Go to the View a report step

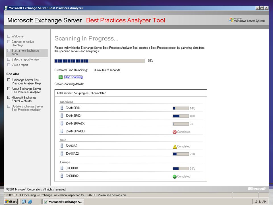tap(20, 65)
